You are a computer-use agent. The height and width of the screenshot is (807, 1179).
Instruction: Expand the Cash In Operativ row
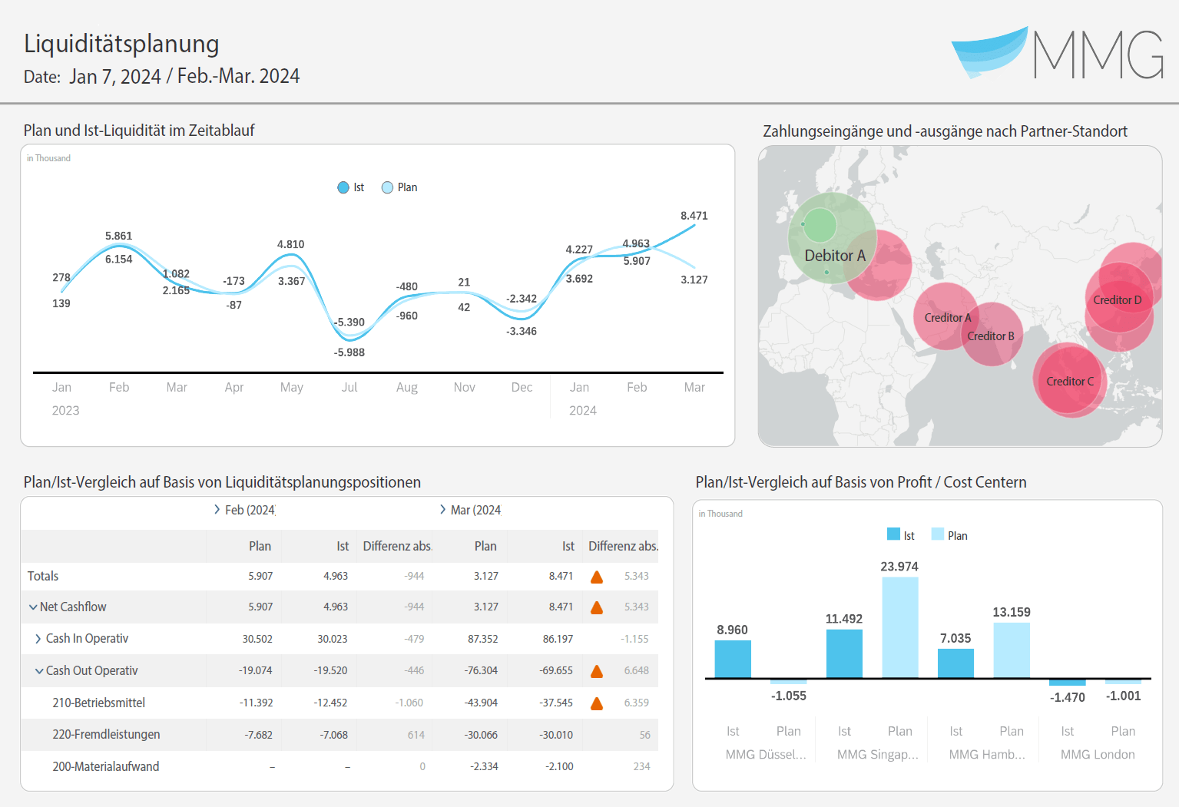click(x=38, y=639)
